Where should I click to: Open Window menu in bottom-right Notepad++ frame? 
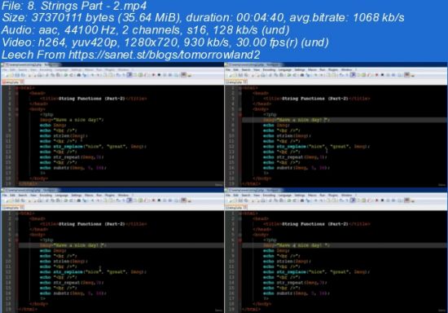click(346, 196)
